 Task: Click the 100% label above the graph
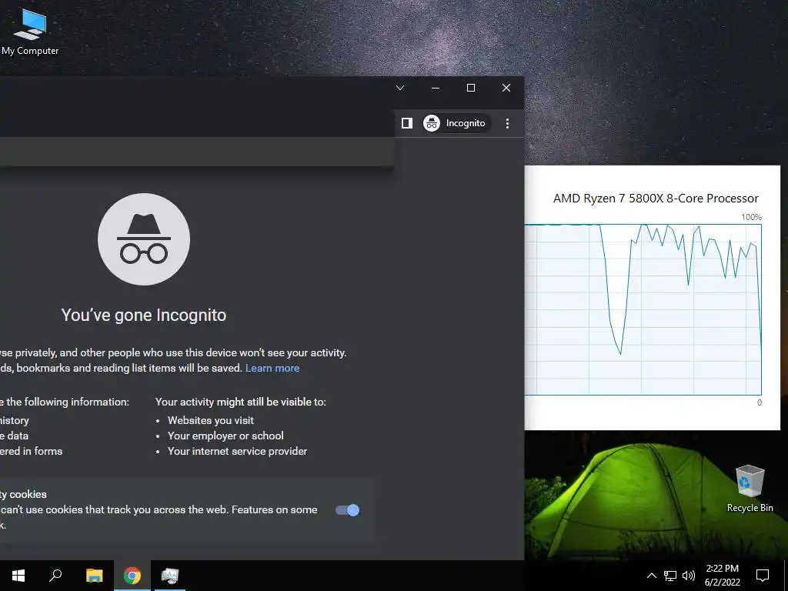[751, 217]
